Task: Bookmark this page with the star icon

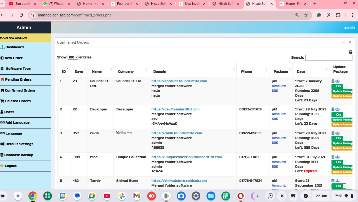Action: (x=306, y=15)
